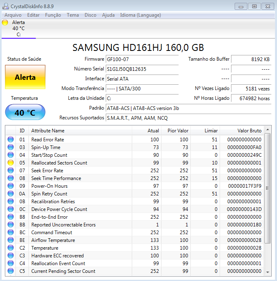This screenshot has width=277, height=281.
Task: Click the buffer size field 8192 KB
Action: click(x=251, y=59)
